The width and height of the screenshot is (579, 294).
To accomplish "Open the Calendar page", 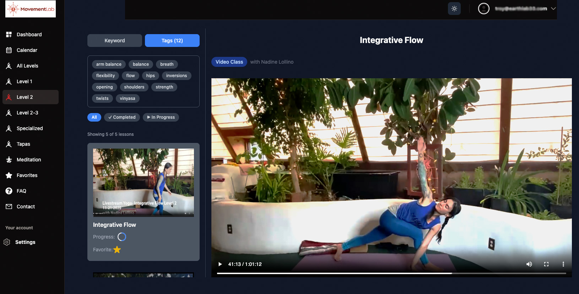I will [x=27, y=50].
